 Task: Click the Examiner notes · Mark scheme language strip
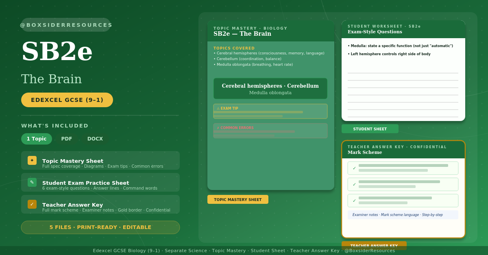pyautogui.click(x=403, y=215)
